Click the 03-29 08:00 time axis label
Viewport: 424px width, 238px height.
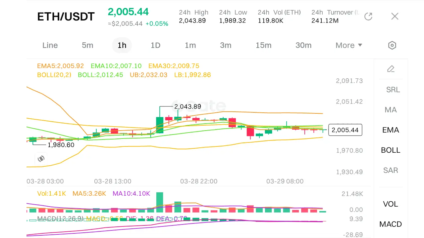point(285,181)
